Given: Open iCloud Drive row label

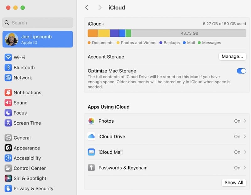Looking at the screenshot, I should 112,136.
